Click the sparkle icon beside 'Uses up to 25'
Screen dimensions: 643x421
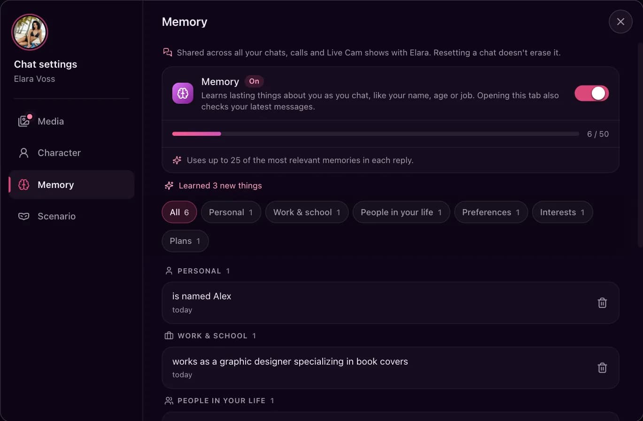pos(177,160)
